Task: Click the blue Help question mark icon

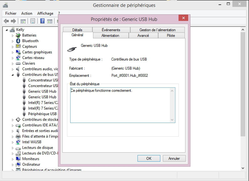Action: tap(42, 21)
